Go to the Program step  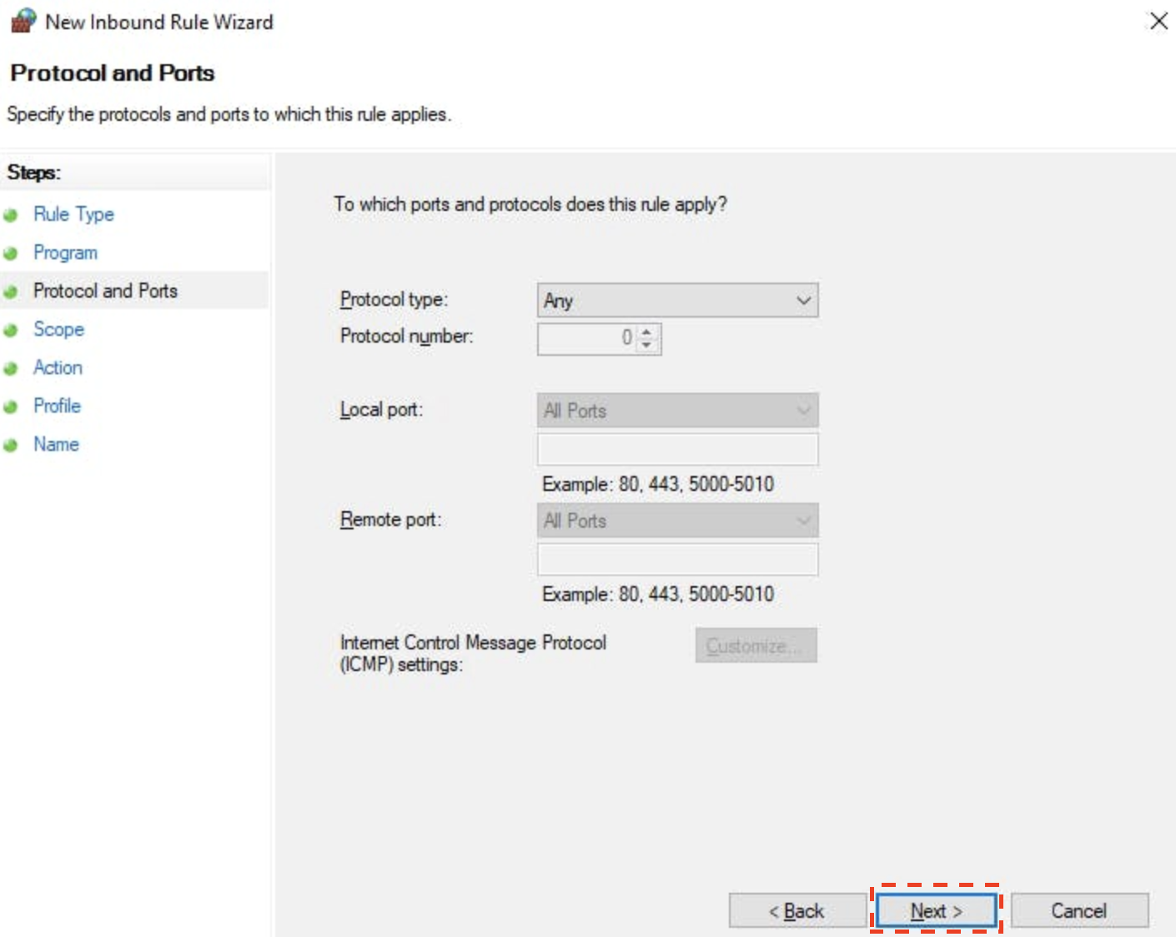tap(65, 253)
